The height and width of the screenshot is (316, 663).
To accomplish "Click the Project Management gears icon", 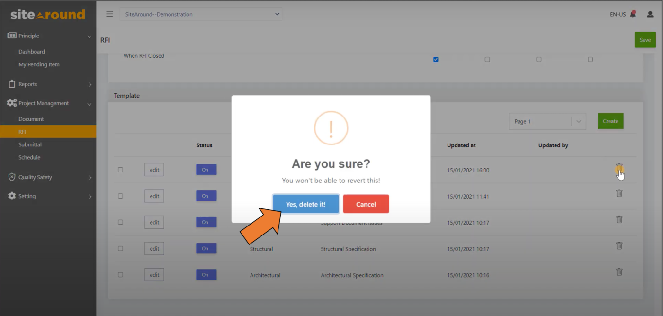I will click(13, 103).
